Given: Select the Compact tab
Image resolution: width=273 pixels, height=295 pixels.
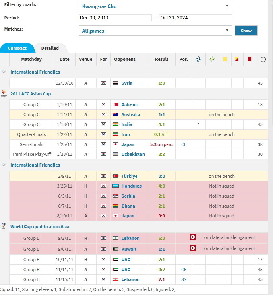Looking at the screenshot, I should coord(17,48).
